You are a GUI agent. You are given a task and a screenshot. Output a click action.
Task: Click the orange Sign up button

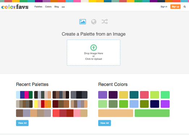coord(175,7)
